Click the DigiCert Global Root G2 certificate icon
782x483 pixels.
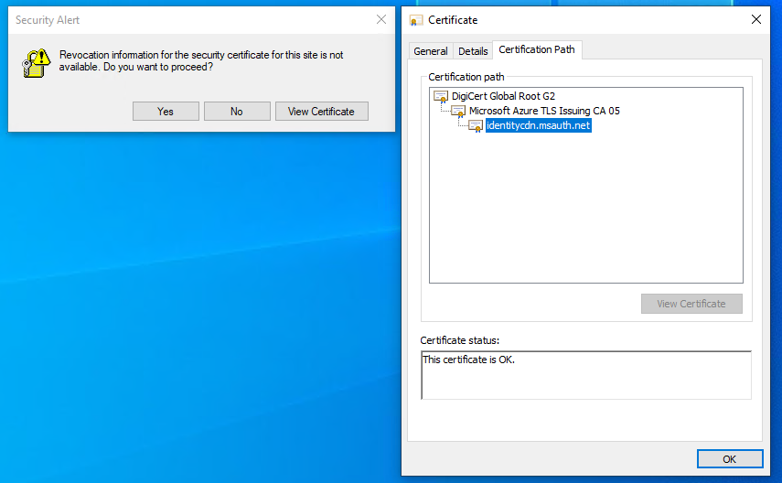tap(441, 96)
